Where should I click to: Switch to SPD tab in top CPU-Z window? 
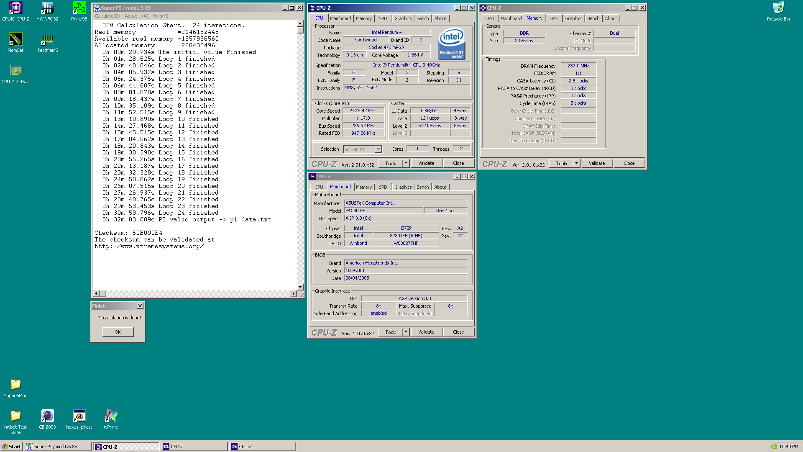coord(383,18)
